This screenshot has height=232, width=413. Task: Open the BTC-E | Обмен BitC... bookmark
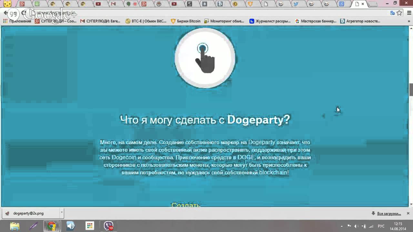coord(146,21)
